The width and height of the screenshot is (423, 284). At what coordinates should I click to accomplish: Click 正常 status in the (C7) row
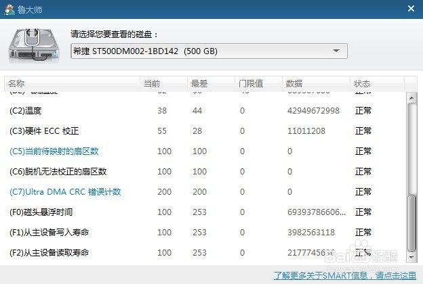coord(363,192)
